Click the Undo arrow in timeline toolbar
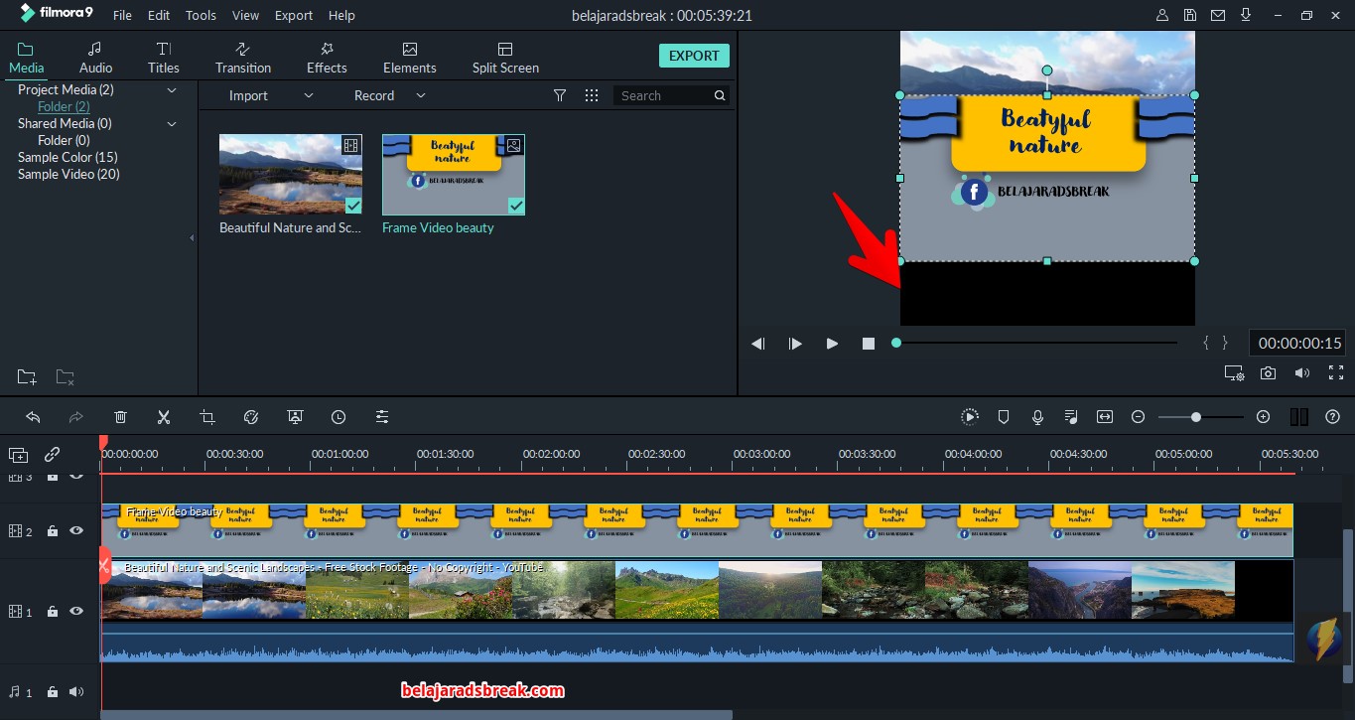The image size is (1355, 720). [33, 417]
